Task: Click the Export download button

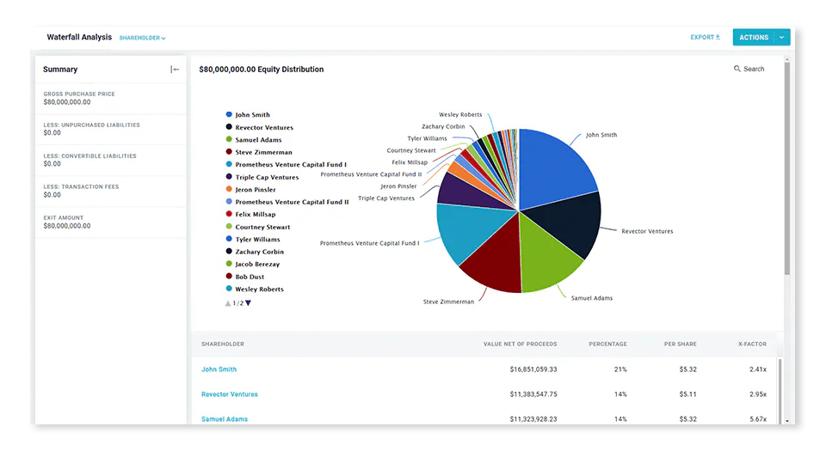Action: tap(705, 37)
